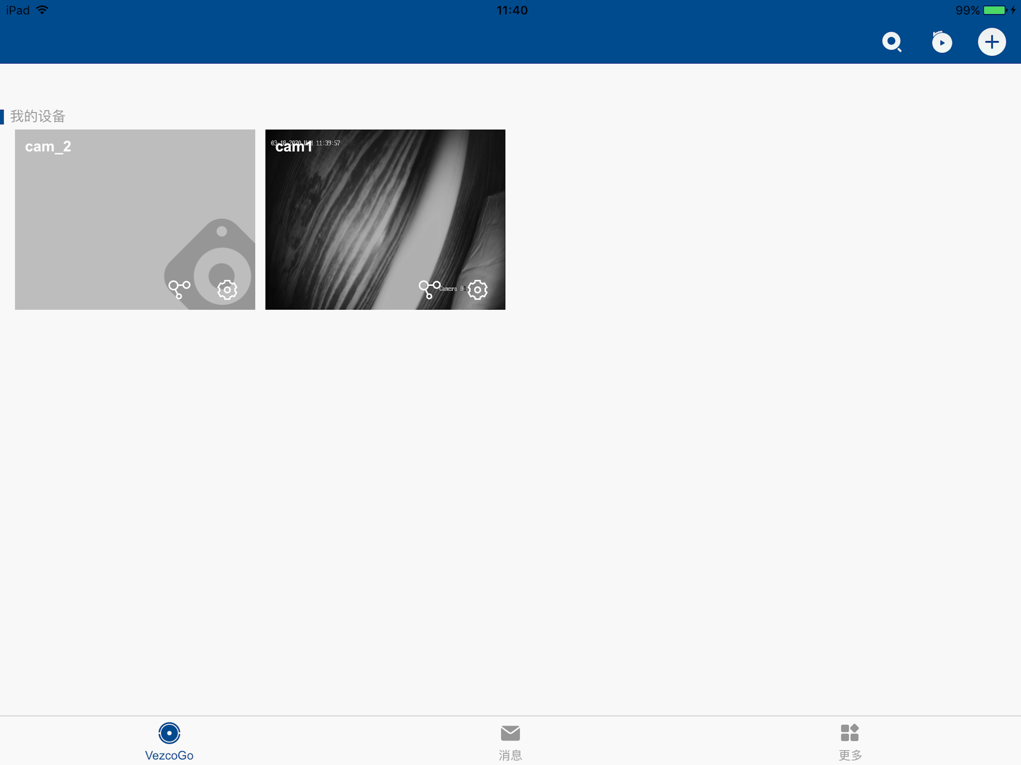Viewport: 1021px width, 765px height.
Task: Tap the cam_2 device name label
Action: coord(48,147)
